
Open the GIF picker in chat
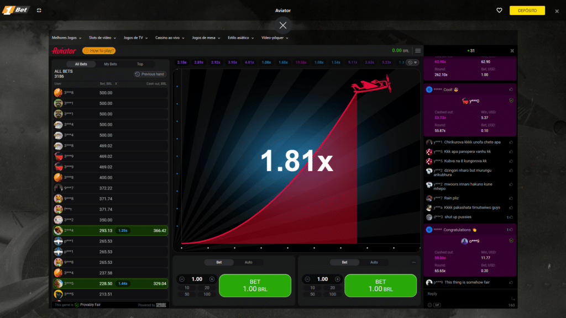[x=437, y=305]
